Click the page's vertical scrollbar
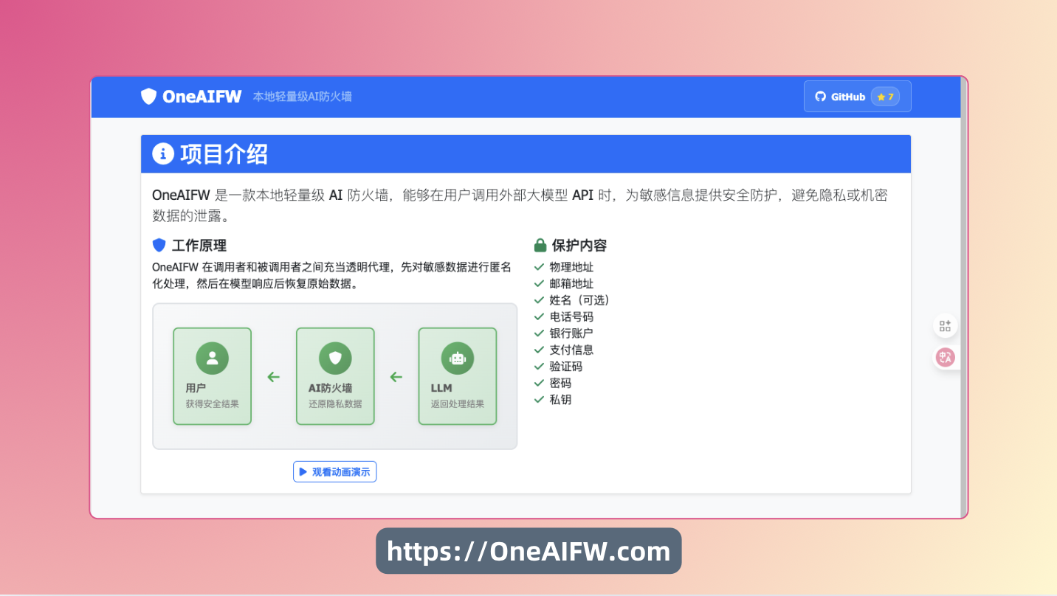The image size is (1057, 596). click(x=963, y=295)
